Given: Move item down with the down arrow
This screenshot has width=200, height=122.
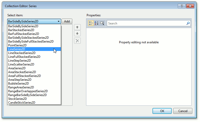Looking at the screenshot, I should (77, 34).
